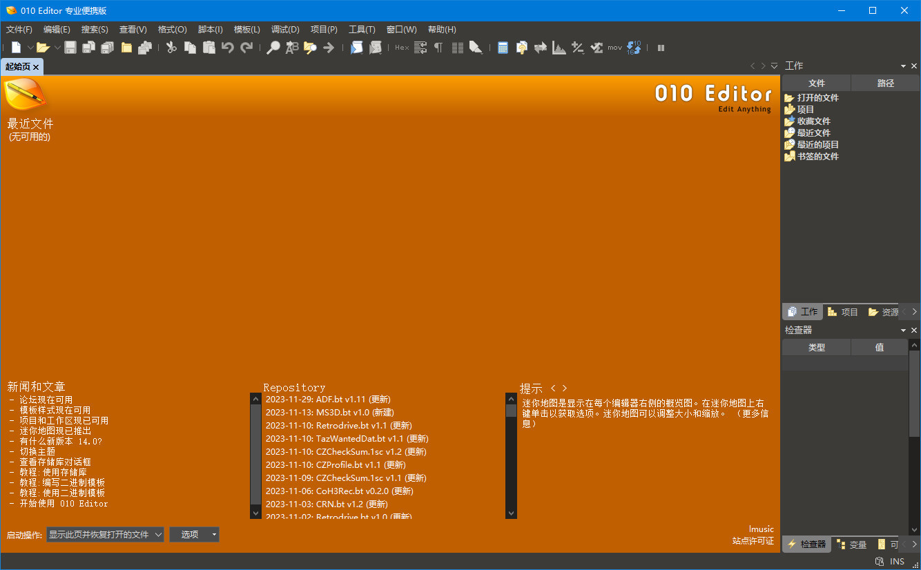The width and height of the screenshot is (921, 570).
Task: Open the startup action dropdown showing 显示此页并恢复打开的文件
Action: (x=105, y=534)
